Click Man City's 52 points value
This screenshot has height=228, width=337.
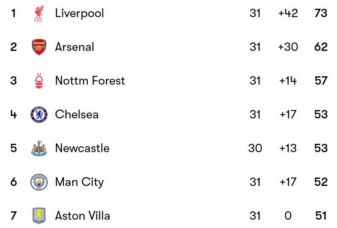321,182
